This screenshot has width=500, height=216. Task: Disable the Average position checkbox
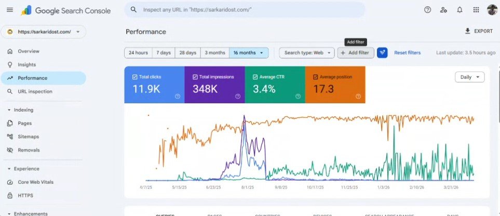click(x=316, y=77)
